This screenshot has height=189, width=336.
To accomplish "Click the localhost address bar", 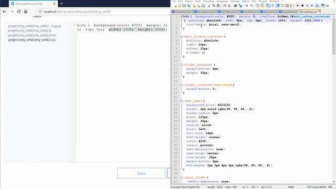I will [103, 12].
